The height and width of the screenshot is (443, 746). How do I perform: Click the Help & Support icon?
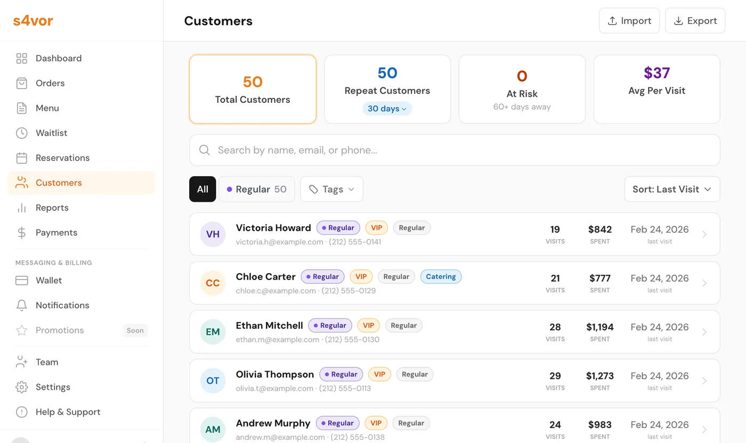21,412
